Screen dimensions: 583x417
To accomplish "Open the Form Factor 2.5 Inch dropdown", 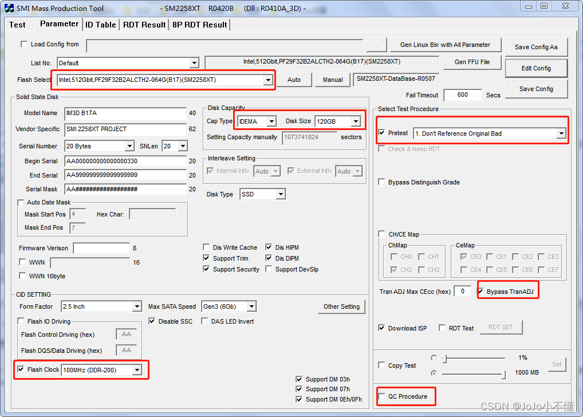I will coord(137,306).
